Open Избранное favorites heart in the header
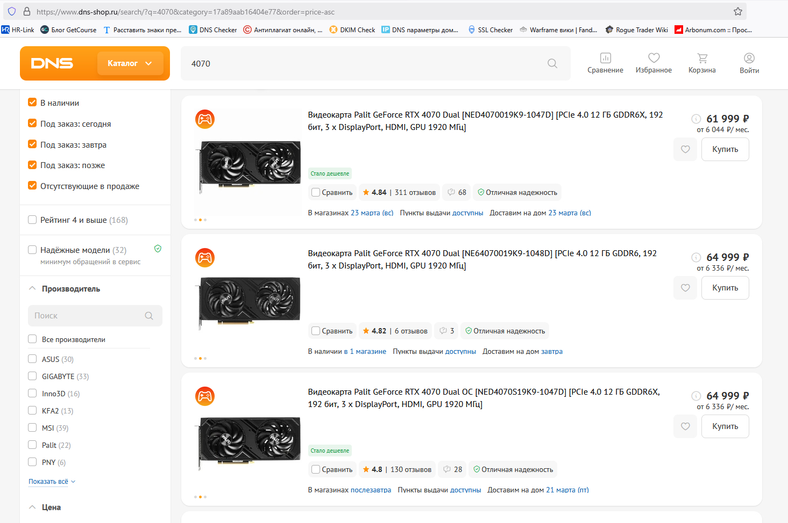This screenshot has height=523, width=788. (x=654, y=63)
